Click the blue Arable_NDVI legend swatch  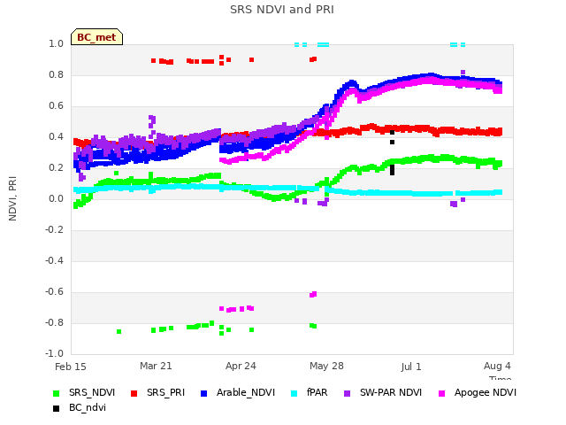(x=203, y=393)
